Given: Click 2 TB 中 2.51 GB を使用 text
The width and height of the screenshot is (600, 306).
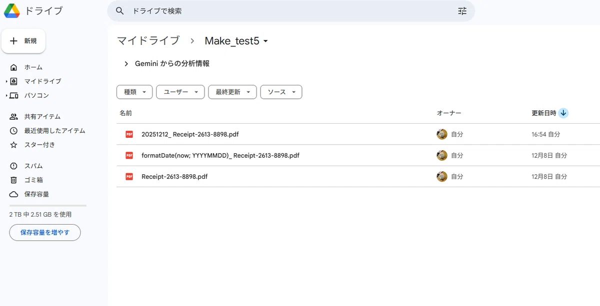Looking at the screenshot, I should click(x=40, y=215).
